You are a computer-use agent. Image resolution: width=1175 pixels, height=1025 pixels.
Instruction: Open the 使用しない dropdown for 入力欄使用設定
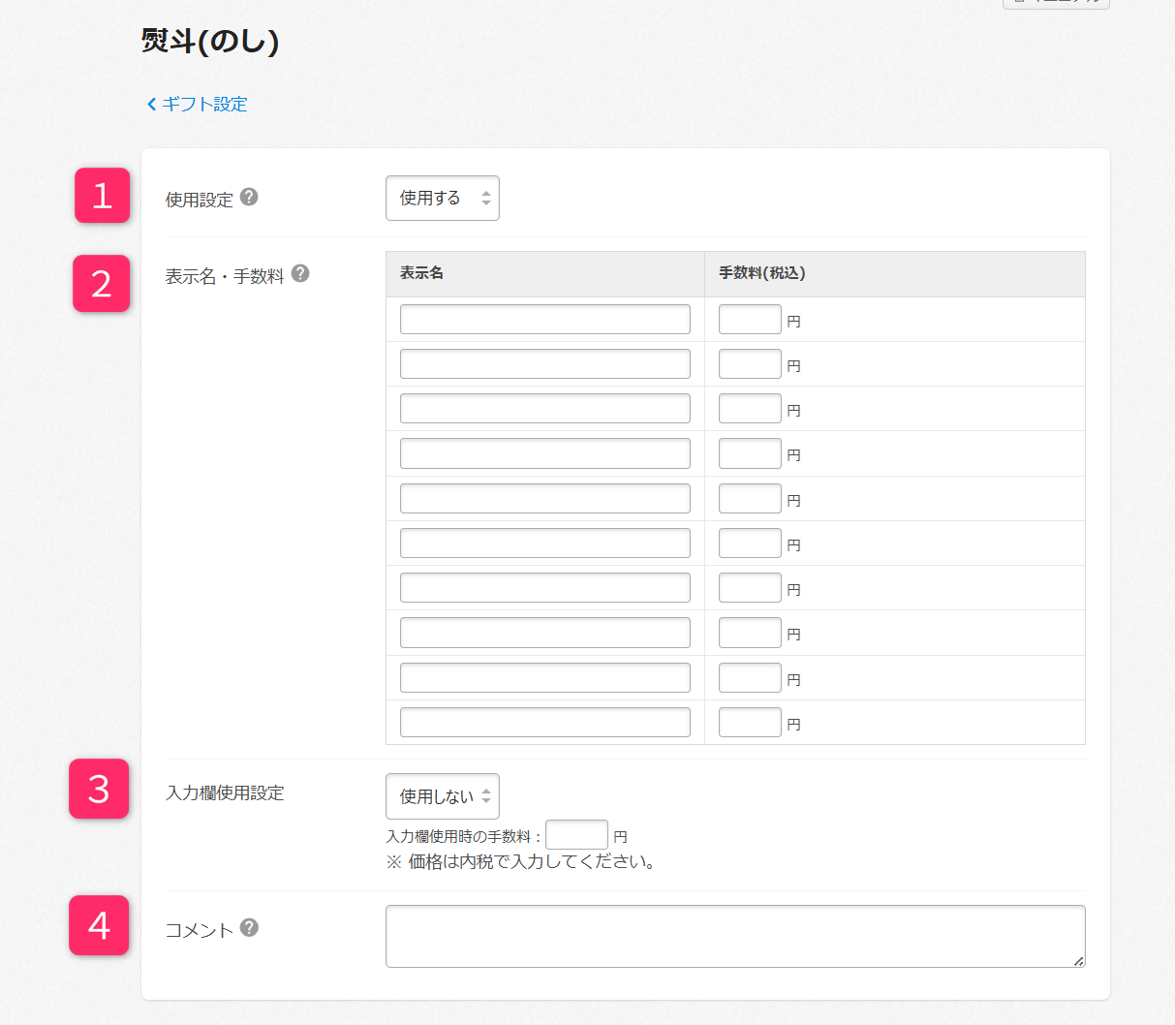pyautogui.click(x=442, y=796)
